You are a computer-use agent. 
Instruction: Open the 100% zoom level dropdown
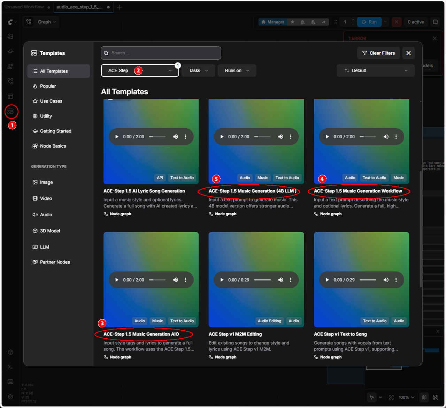pyautogui.click(x=406, y=397)
